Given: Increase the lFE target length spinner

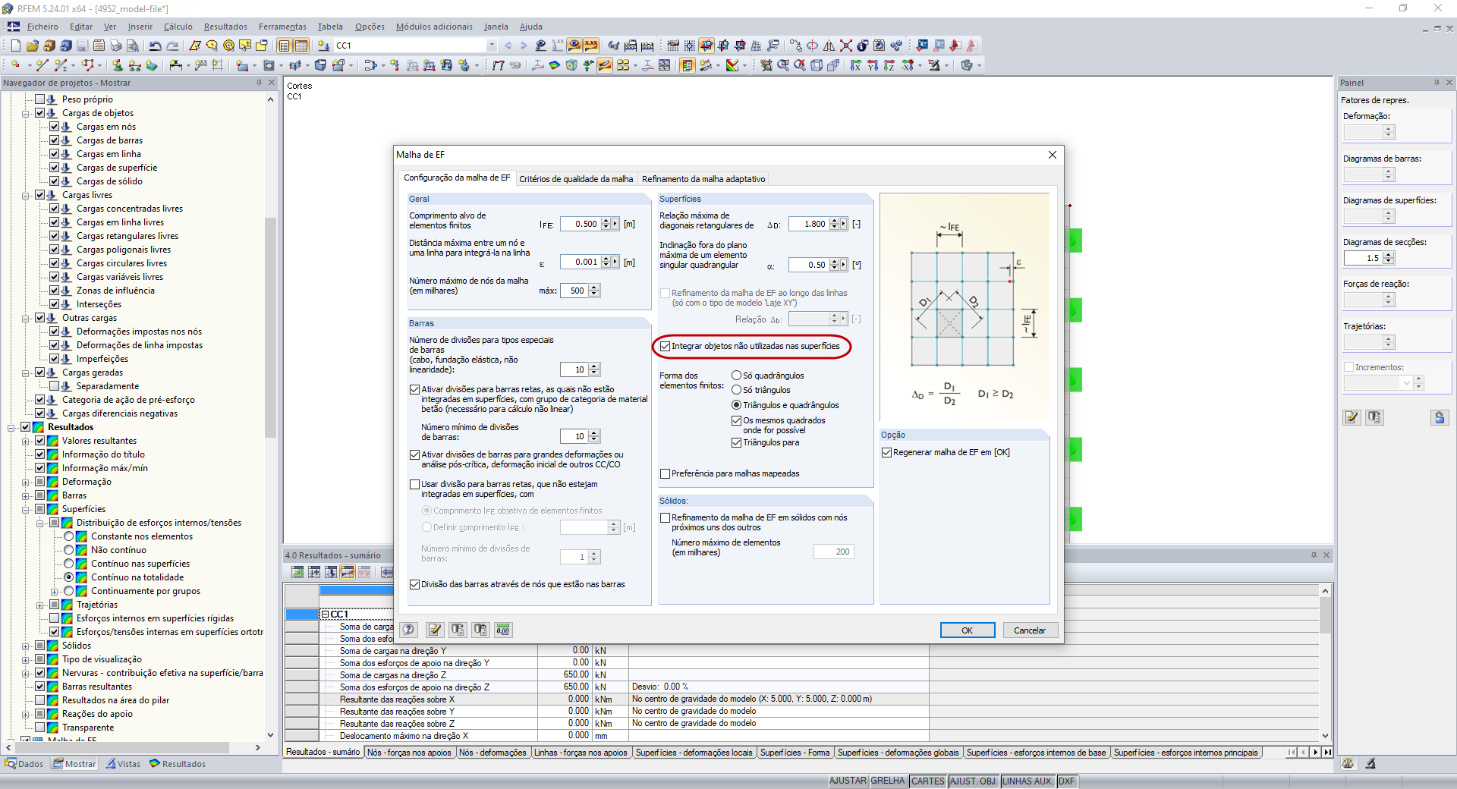Looking at the screenshot, I should click(606, 221).
